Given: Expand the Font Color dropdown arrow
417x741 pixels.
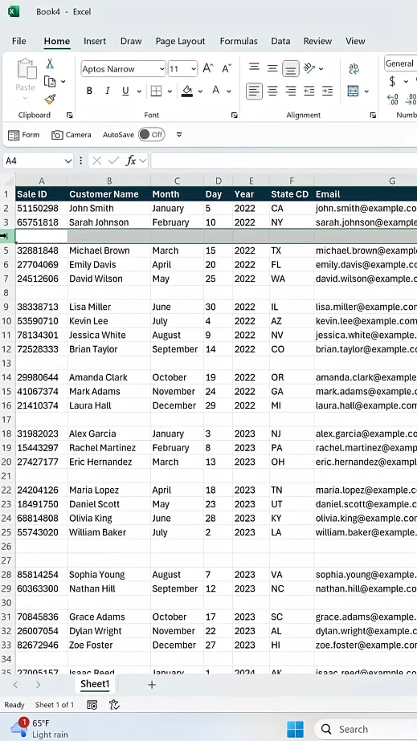Looking at the screenshot, I should tap(229, 91).
